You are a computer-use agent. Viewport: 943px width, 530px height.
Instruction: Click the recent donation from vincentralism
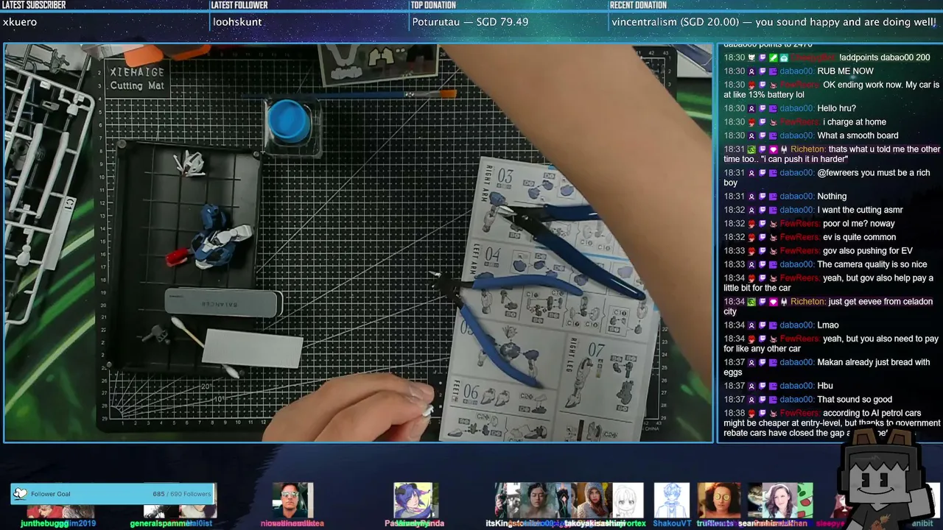[774, 22]
